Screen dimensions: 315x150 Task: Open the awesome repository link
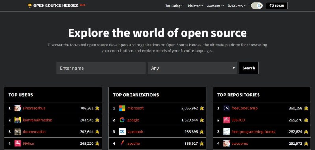pyautogui.click(x=240, y=144)
